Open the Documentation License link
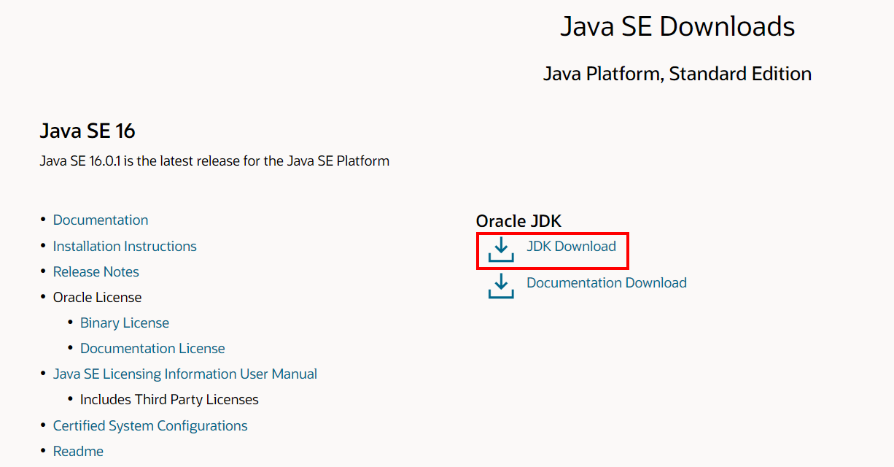The image size is (894, 467). (x=152, y=349)
